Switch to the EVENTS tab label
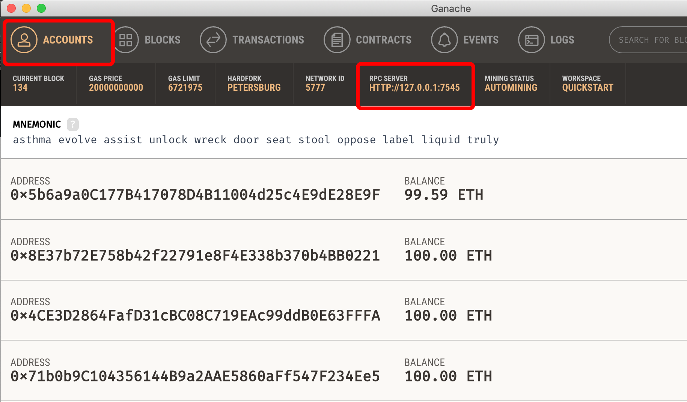The height and width of the screenshot is (402, 687). point(481,40)
